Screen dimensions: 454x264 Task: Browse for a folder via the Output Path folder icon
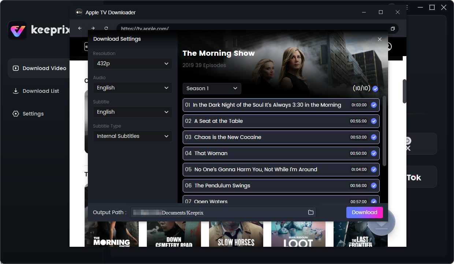(310, 212)
